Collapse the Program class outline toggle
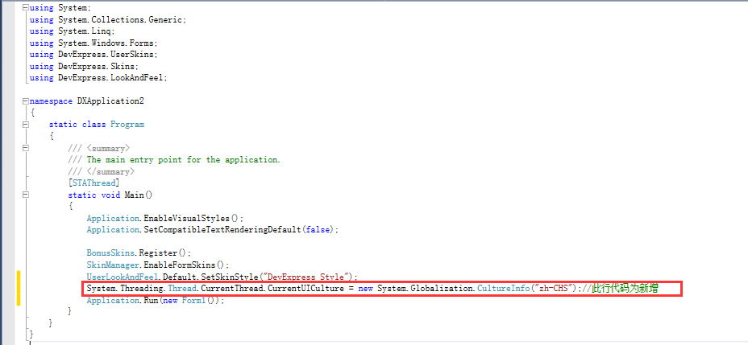Screen dimensions: 748x345 pos(26,125)
